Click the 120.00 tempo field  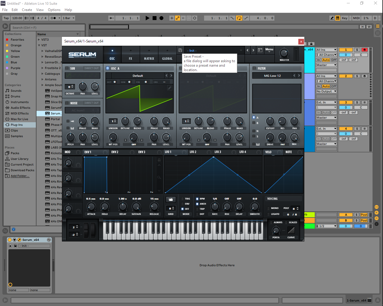point(17,18)
